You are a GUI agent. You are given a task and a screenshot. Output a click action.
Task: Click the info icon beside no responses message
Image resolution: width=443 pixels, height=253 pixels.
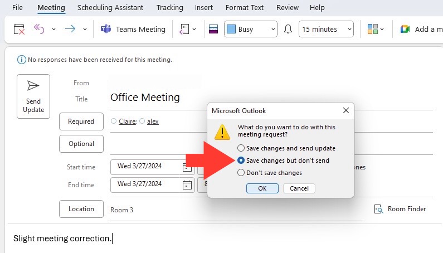click(22, 60)
